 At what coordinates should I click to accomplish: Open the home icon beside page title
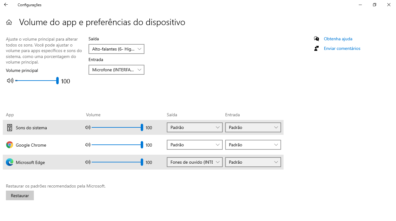tap(9, 22)
